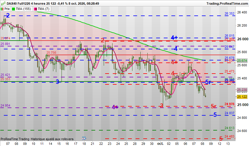Click the red 24 483 level label

[x=229, y=136]
